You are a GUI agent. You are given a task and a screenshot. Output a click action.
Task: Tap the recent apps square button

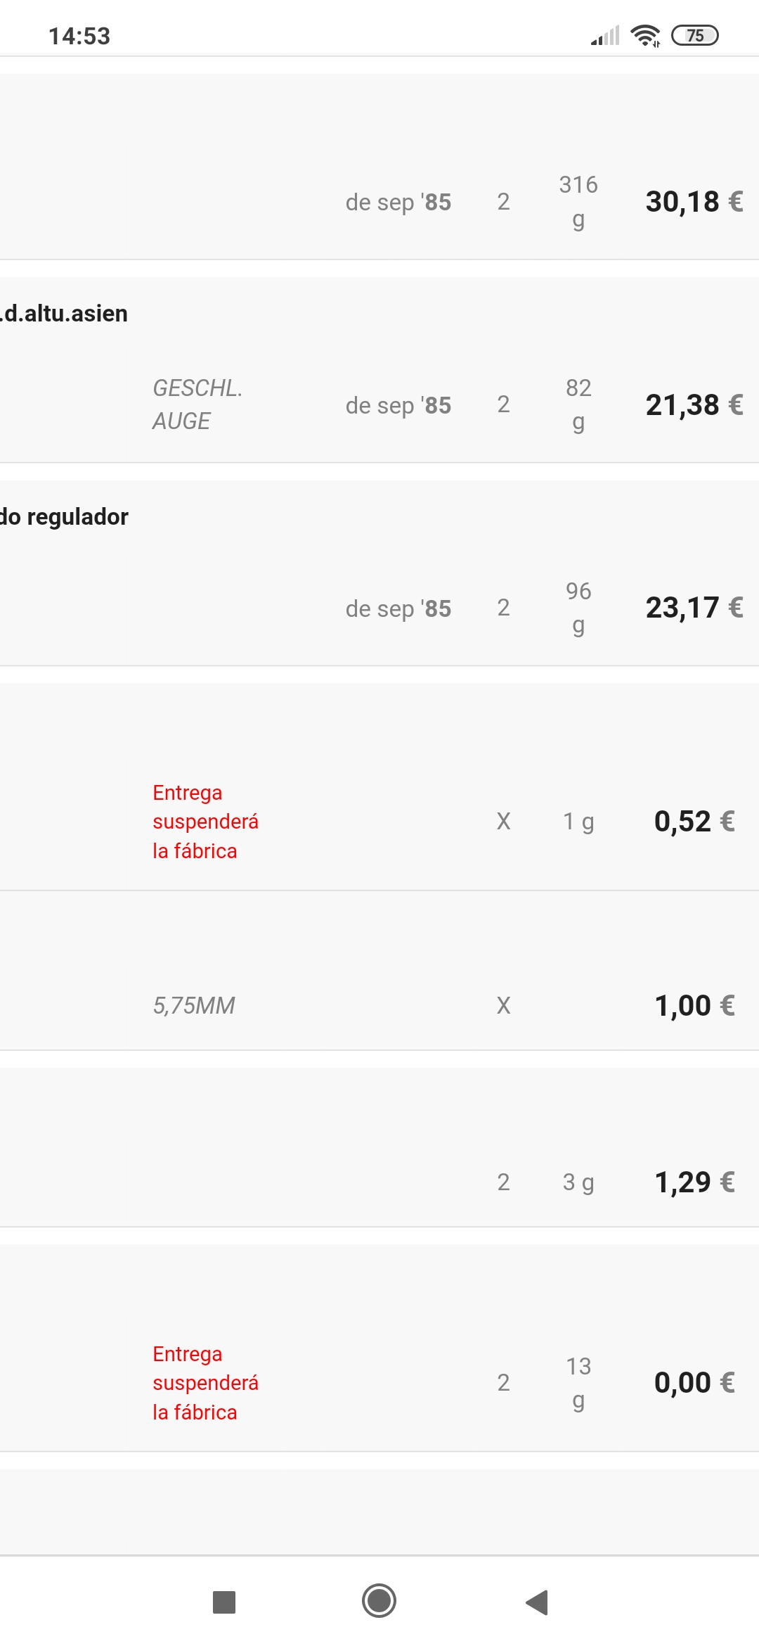[223, 1602]
